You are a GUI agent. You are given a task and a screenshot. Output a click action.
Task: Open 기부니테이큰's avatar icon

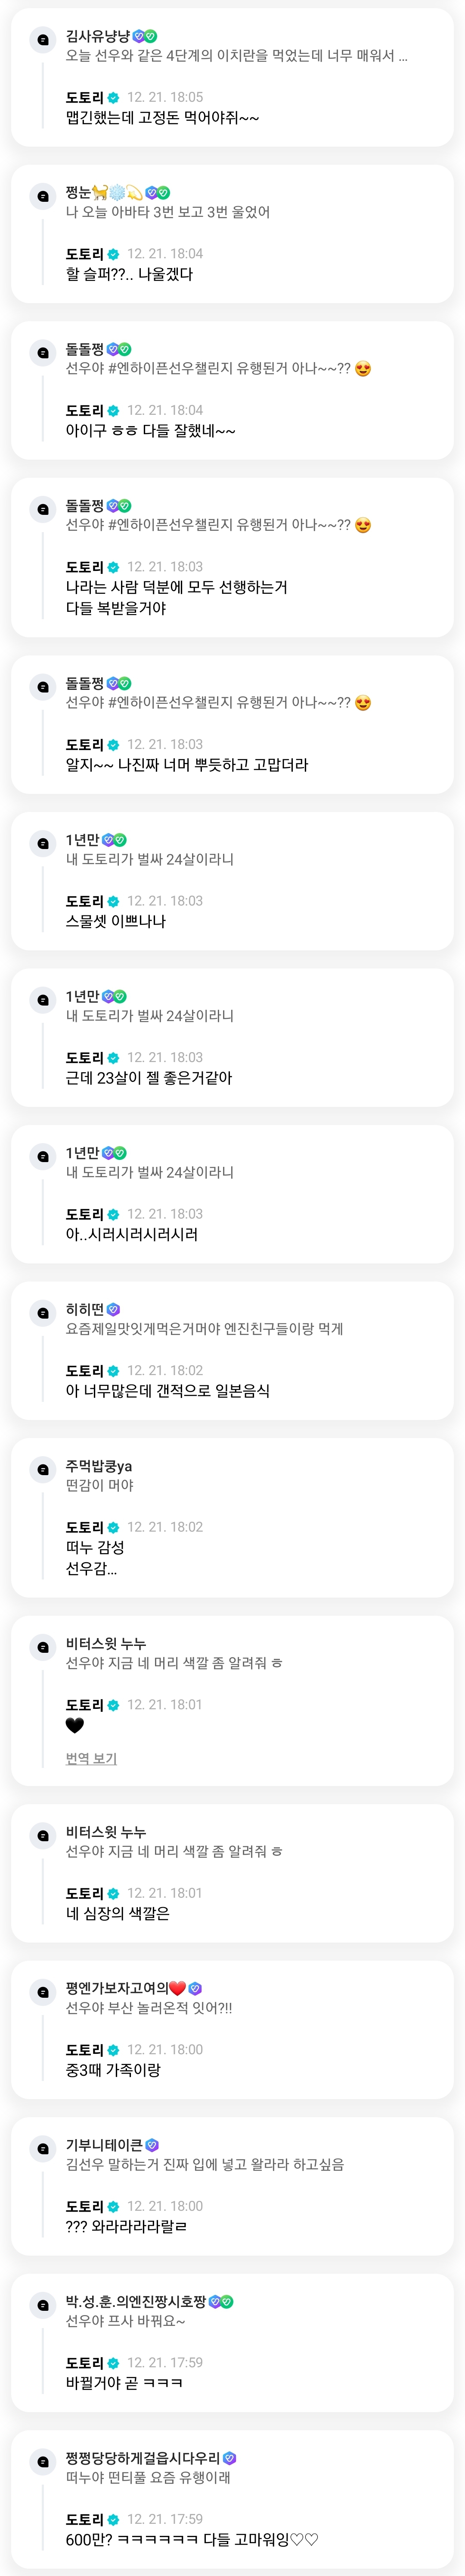click(x=42, y=2148)
